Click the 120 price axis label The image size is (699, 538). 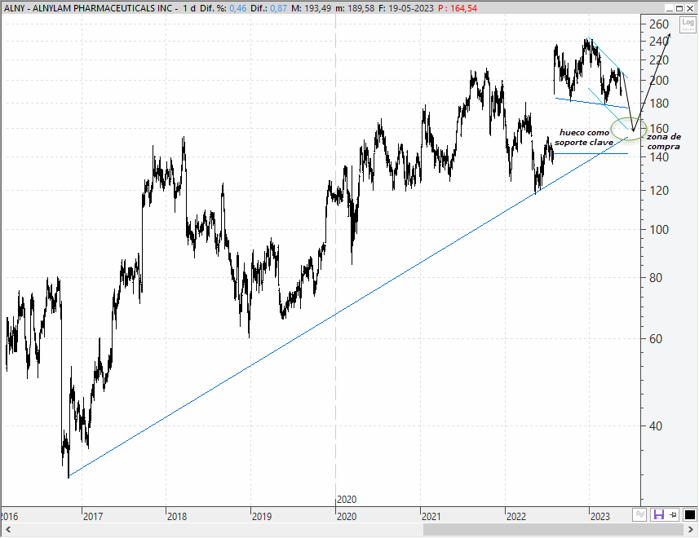coord(659,190)
